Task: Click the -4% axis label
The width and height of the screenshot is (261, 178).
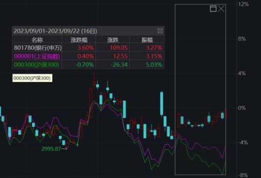Action: (243, 142)
